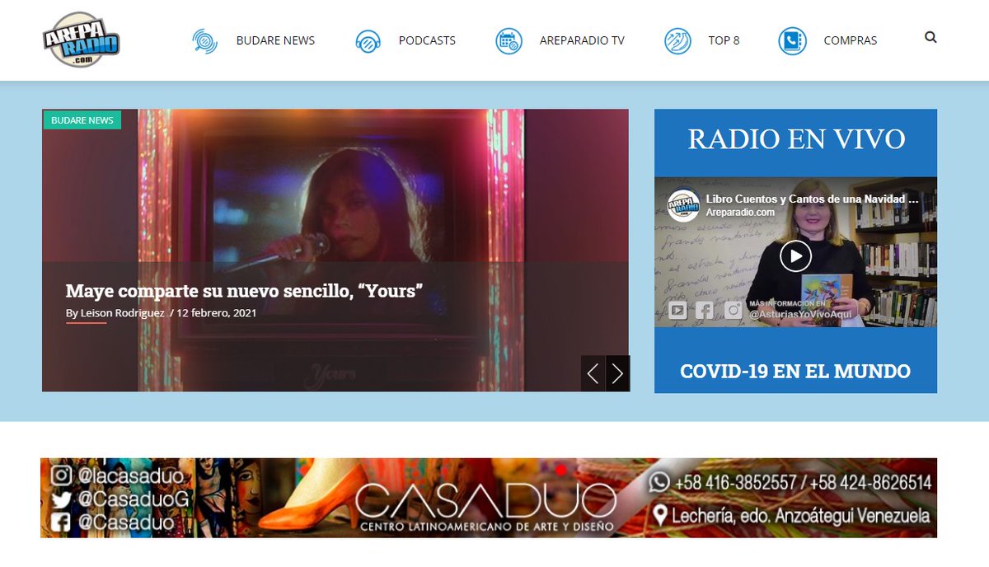Open video title Libro Cuentos y Cantos

click(812, 199)
